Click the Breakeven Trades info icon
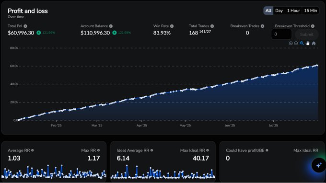This screenshot has width=326, height=183. point(262,26)
